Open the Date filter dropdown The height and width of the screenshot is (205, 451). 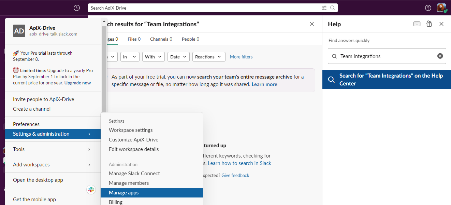[179, 57]
